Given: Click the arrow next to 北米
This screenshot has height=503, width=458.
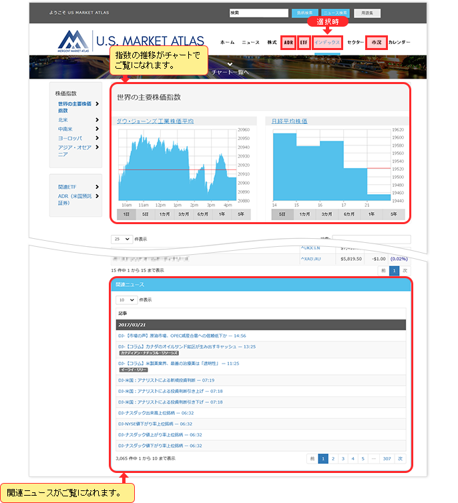Looking at the screenshot, I should (x=97, y=119).
